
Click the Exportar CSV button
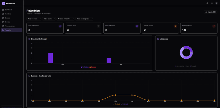(x=211, y=12)
